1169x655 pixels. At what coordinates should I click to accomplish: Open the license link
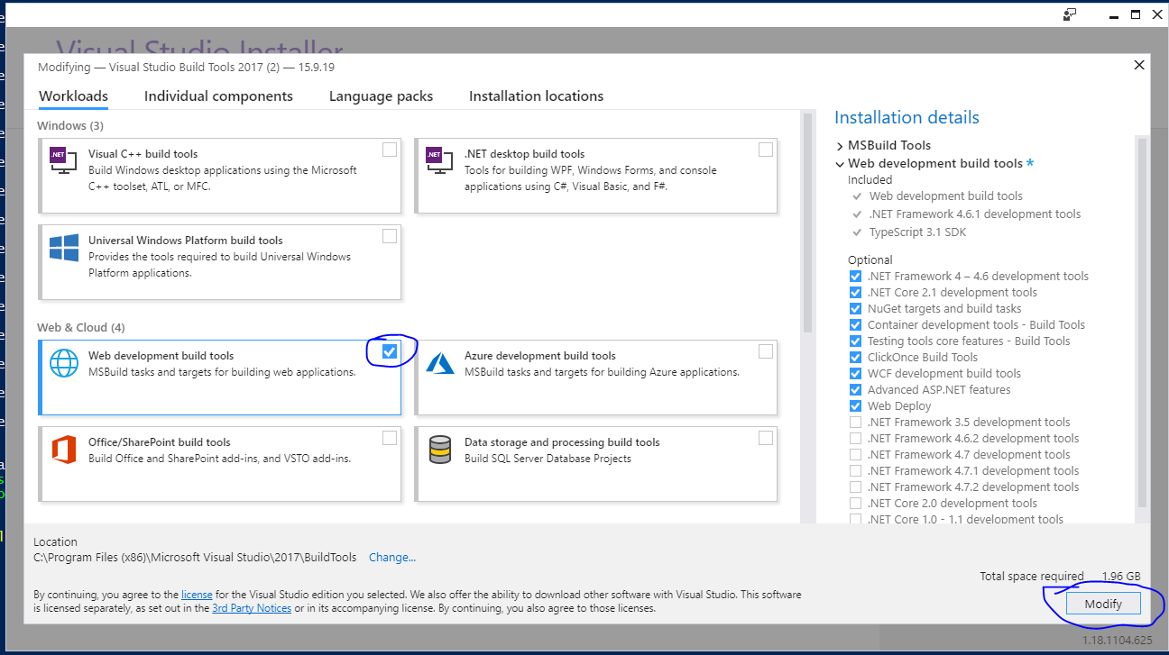pos(197,595)
